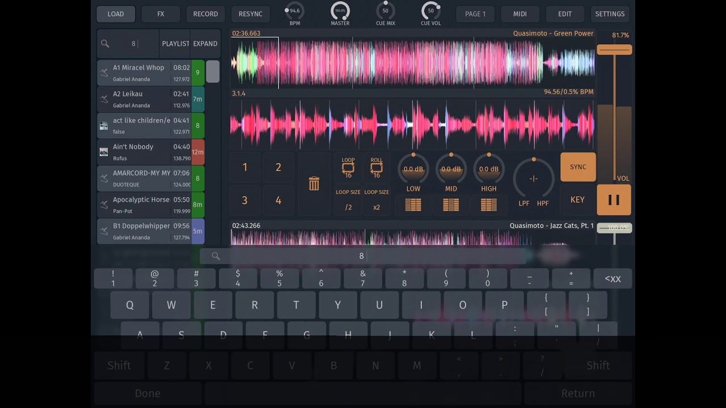Viewport: 726px width, 408px height.
Task: Click the keyboard backspace <XX key
Action: pos(613,279)
